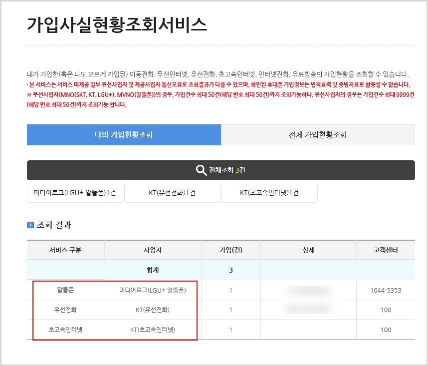Click the 합계 row label
This screenshot has height=366, width=428.
pyautogui.click(x=153, y=270)
